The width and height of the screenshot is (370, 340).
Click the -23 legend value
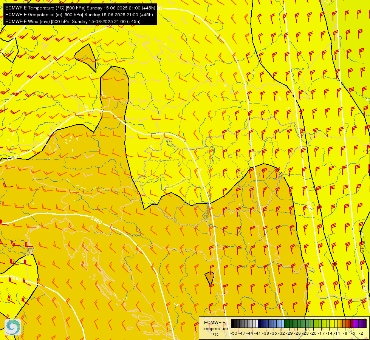pyautogui.click(x=305, y=333)
